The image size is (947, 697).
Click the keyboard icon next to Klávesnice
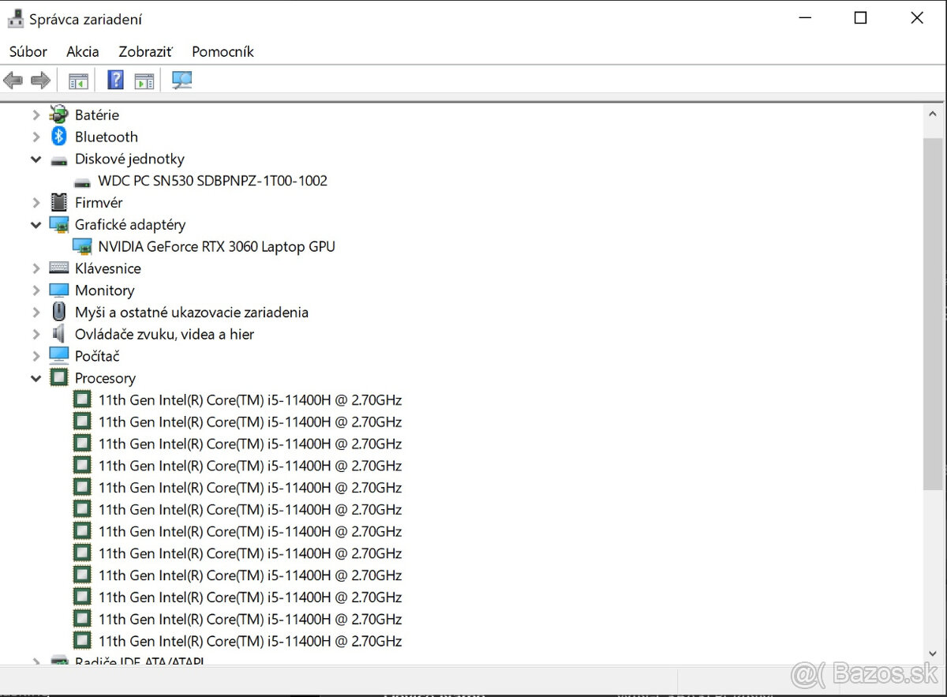58,268
